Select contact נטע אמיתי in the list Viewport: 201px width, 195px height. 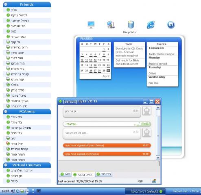(27, 37)
